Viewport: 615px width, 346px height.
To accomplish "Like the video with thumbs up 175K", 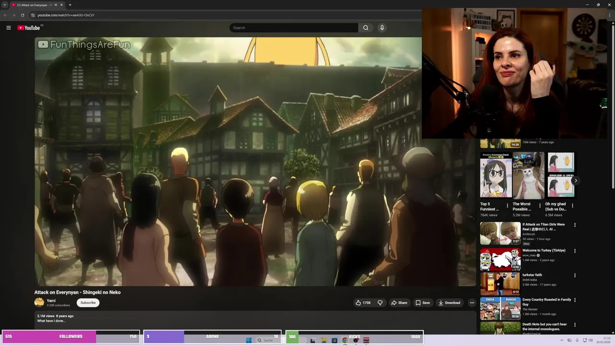I will point(363,303).
